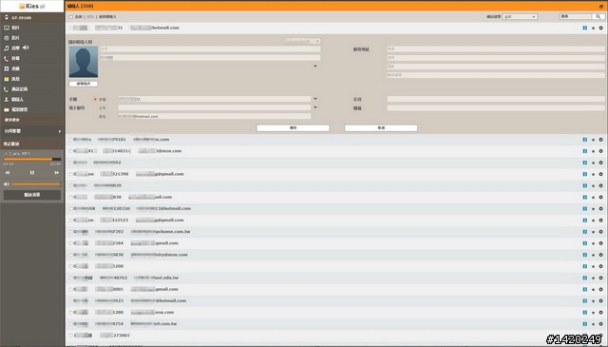Click blue edit icon on hotmail.com top row
Image resolution: width=608 pixels, height=347 pixels.
(585, 28)
